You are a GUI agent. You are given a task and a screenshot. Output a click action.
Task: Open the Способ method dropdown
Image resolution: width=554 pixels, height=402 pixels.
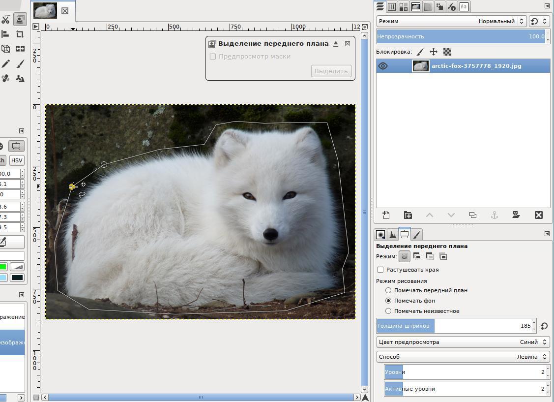(x=463, y=357)
